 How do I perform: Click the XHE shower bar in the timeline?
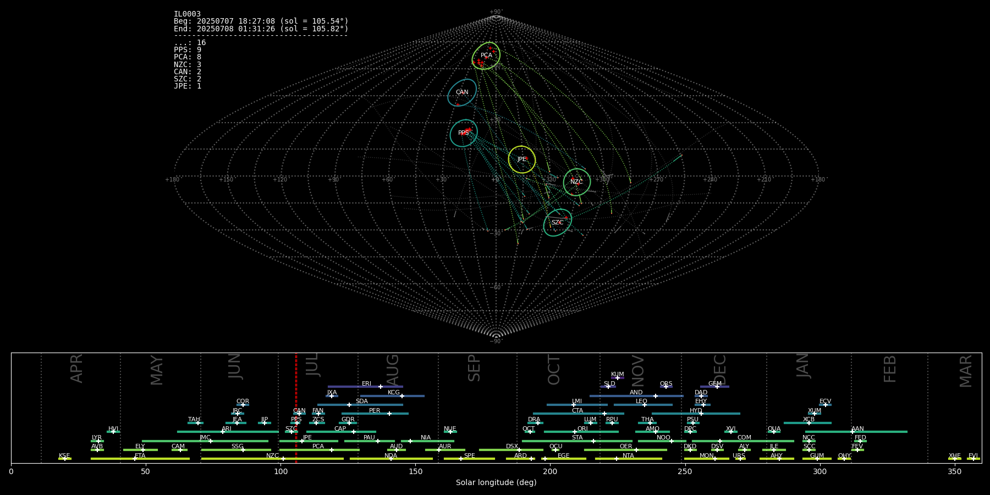(x=955, y=459)
